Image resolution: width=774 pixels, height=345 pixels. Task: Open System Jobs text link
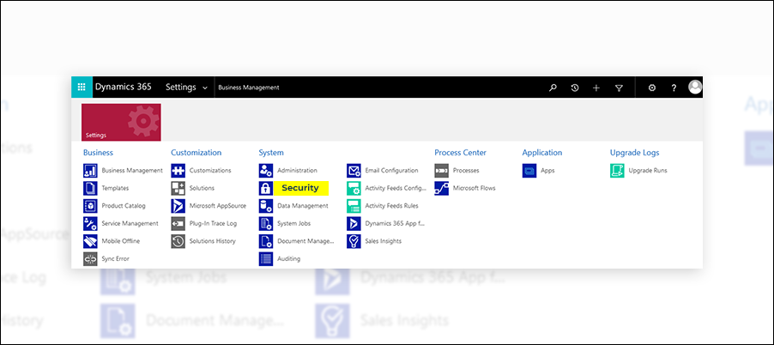(x=293, y=224)
